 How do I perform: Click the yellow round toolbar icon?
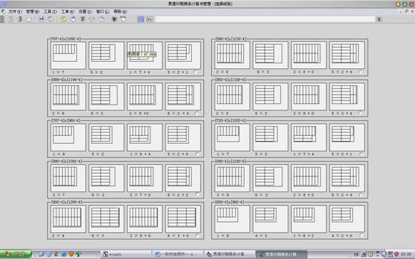[x=63, y=19]
